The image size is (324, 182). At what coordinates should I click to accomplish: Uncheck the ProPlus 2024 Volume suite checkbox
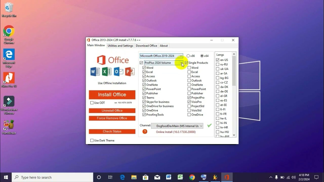tap(141, 63)
